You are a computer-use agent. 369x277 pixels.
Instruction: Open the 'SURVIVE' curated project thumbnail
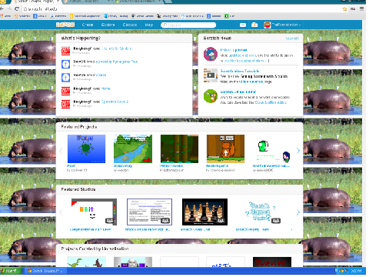(272, 262)
